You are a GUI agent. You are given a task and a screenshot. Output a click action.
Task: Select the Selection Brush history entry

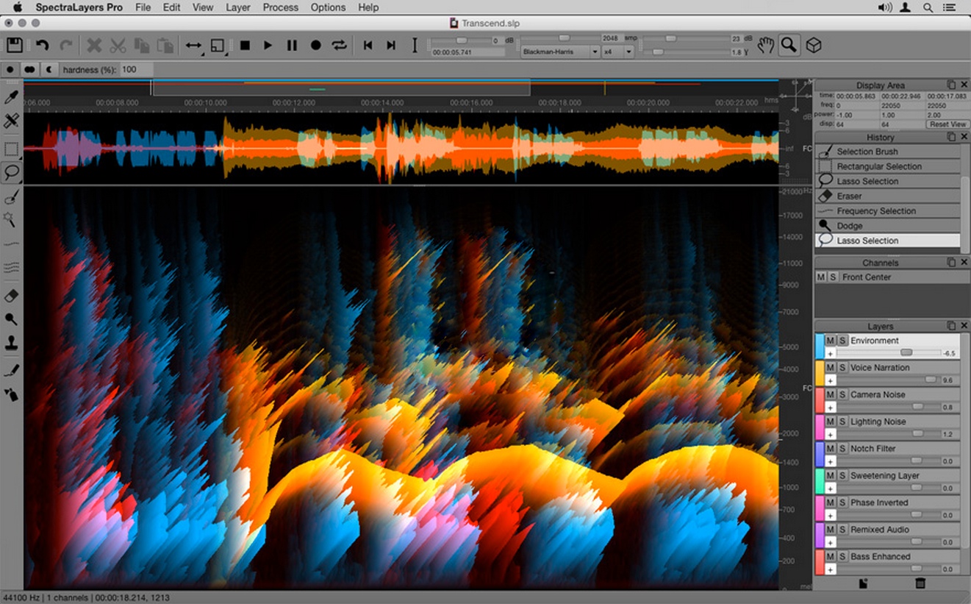[888, 152]
